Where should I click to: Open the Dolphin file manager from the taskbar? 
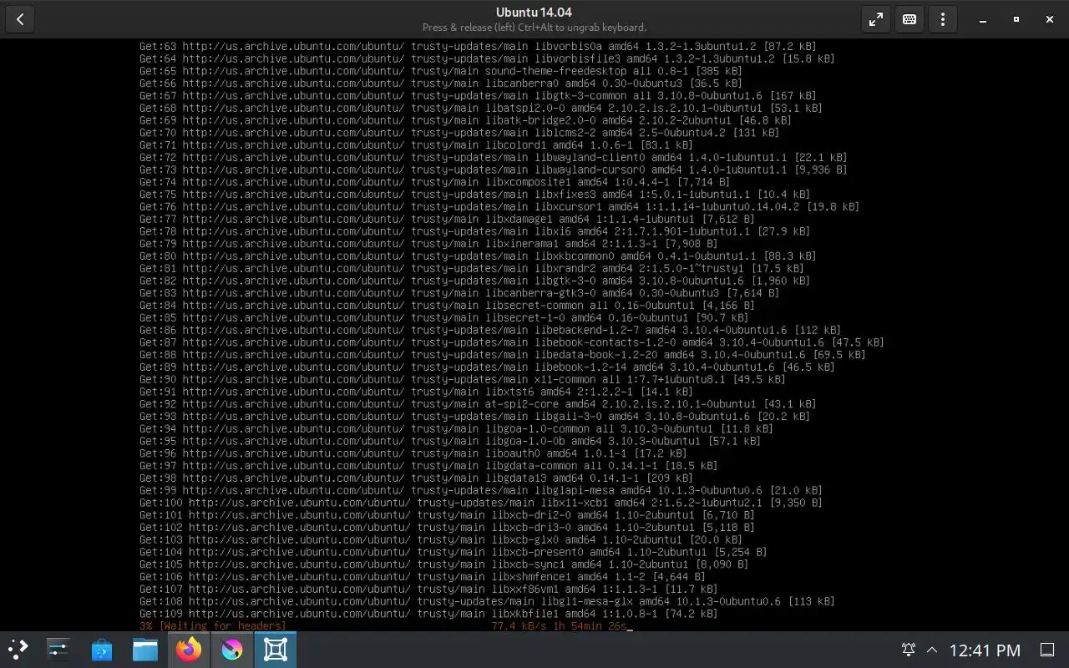(x=145, y=649)
